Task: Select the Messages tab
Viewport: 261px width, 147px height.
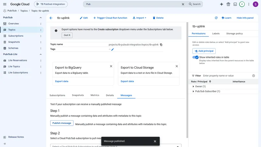Action: [x=126, y=95]
